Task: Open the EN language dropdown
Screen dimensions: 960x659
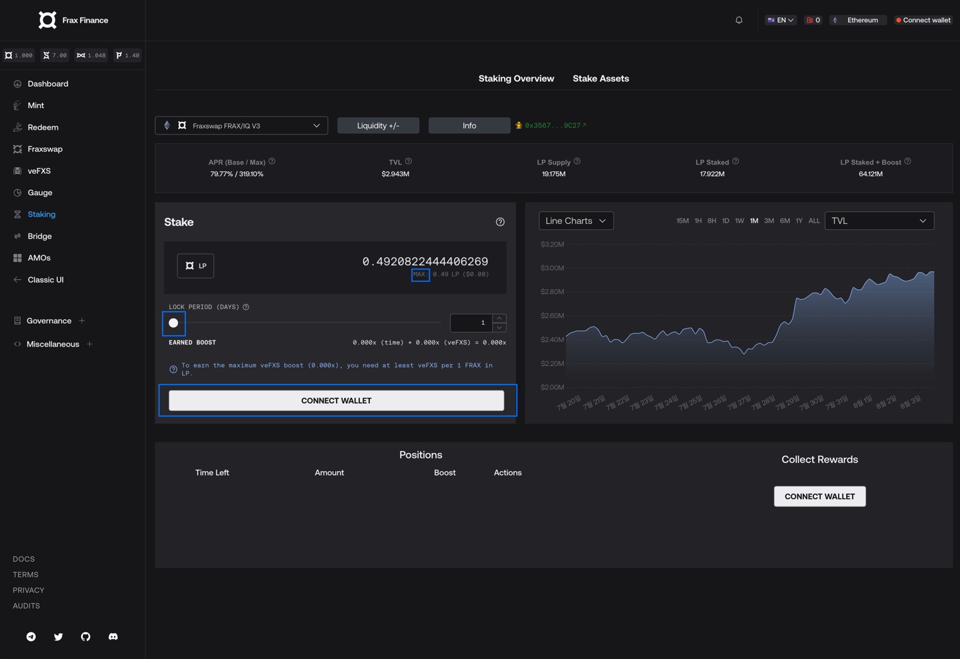Action: tap(780, 20)
